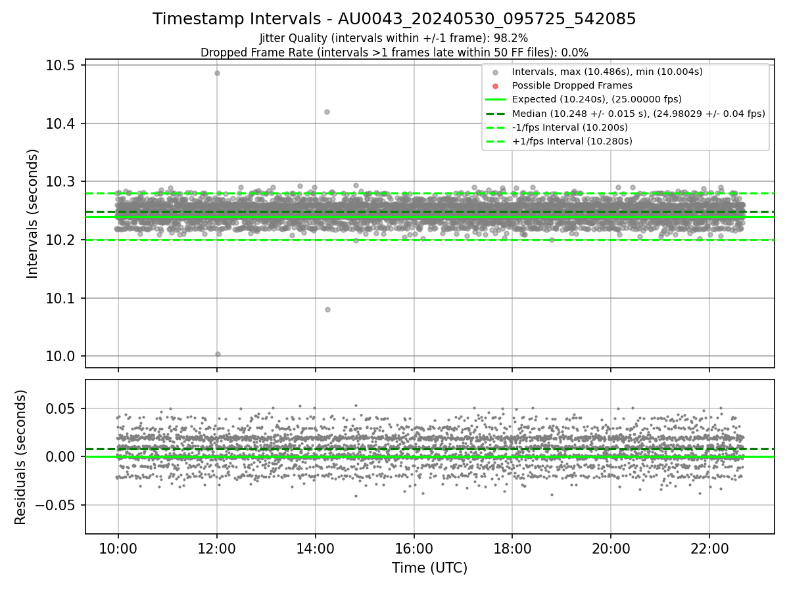Click the '22:00' x-axis tick label
The width and height of the screenshot is (789, 591).
tap(709, 549)
